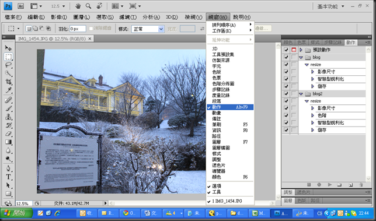Viewport: 376px width, 221px height.
Task: Open the Screen Mode dropdown
Action: point(135,6)
